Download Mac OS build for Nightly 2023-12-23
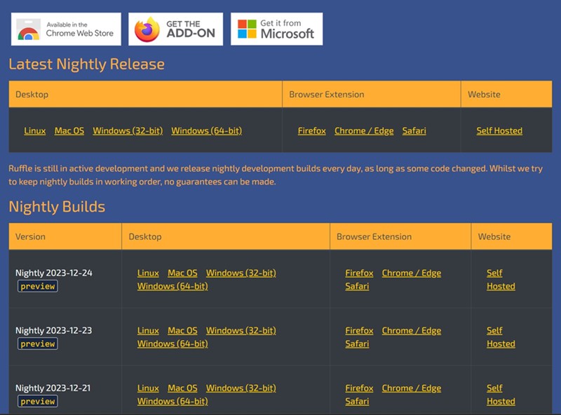Viewport: 561px width, 415px height. pos(182,331)
